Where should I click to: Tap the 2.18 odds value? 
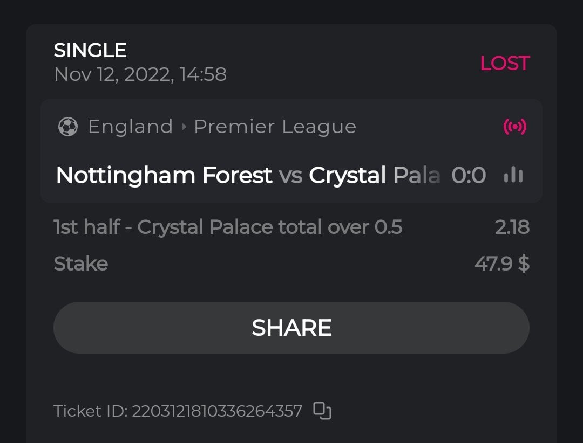coord(512,227)
